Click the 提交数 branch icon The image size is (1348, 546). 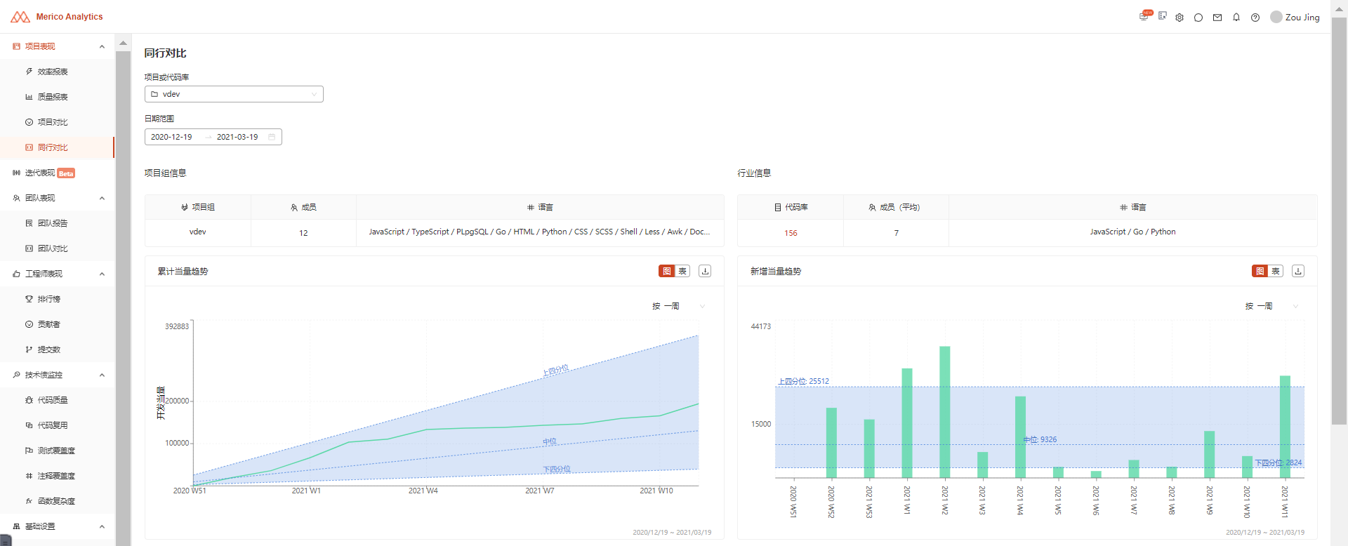(x=29, y=349)
